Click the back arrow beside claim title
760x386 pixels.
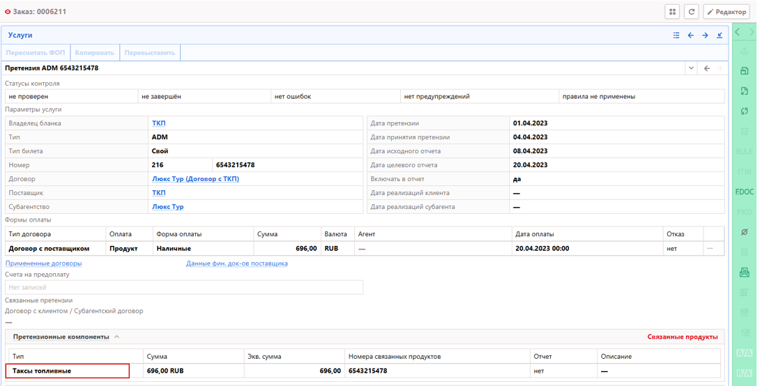(x=707, y=68)
